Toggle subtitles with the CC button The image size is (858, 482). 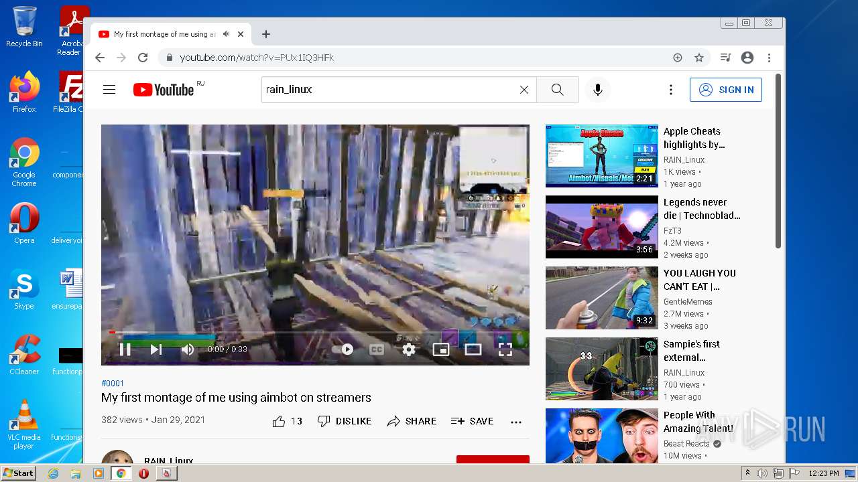click(377, 349)
